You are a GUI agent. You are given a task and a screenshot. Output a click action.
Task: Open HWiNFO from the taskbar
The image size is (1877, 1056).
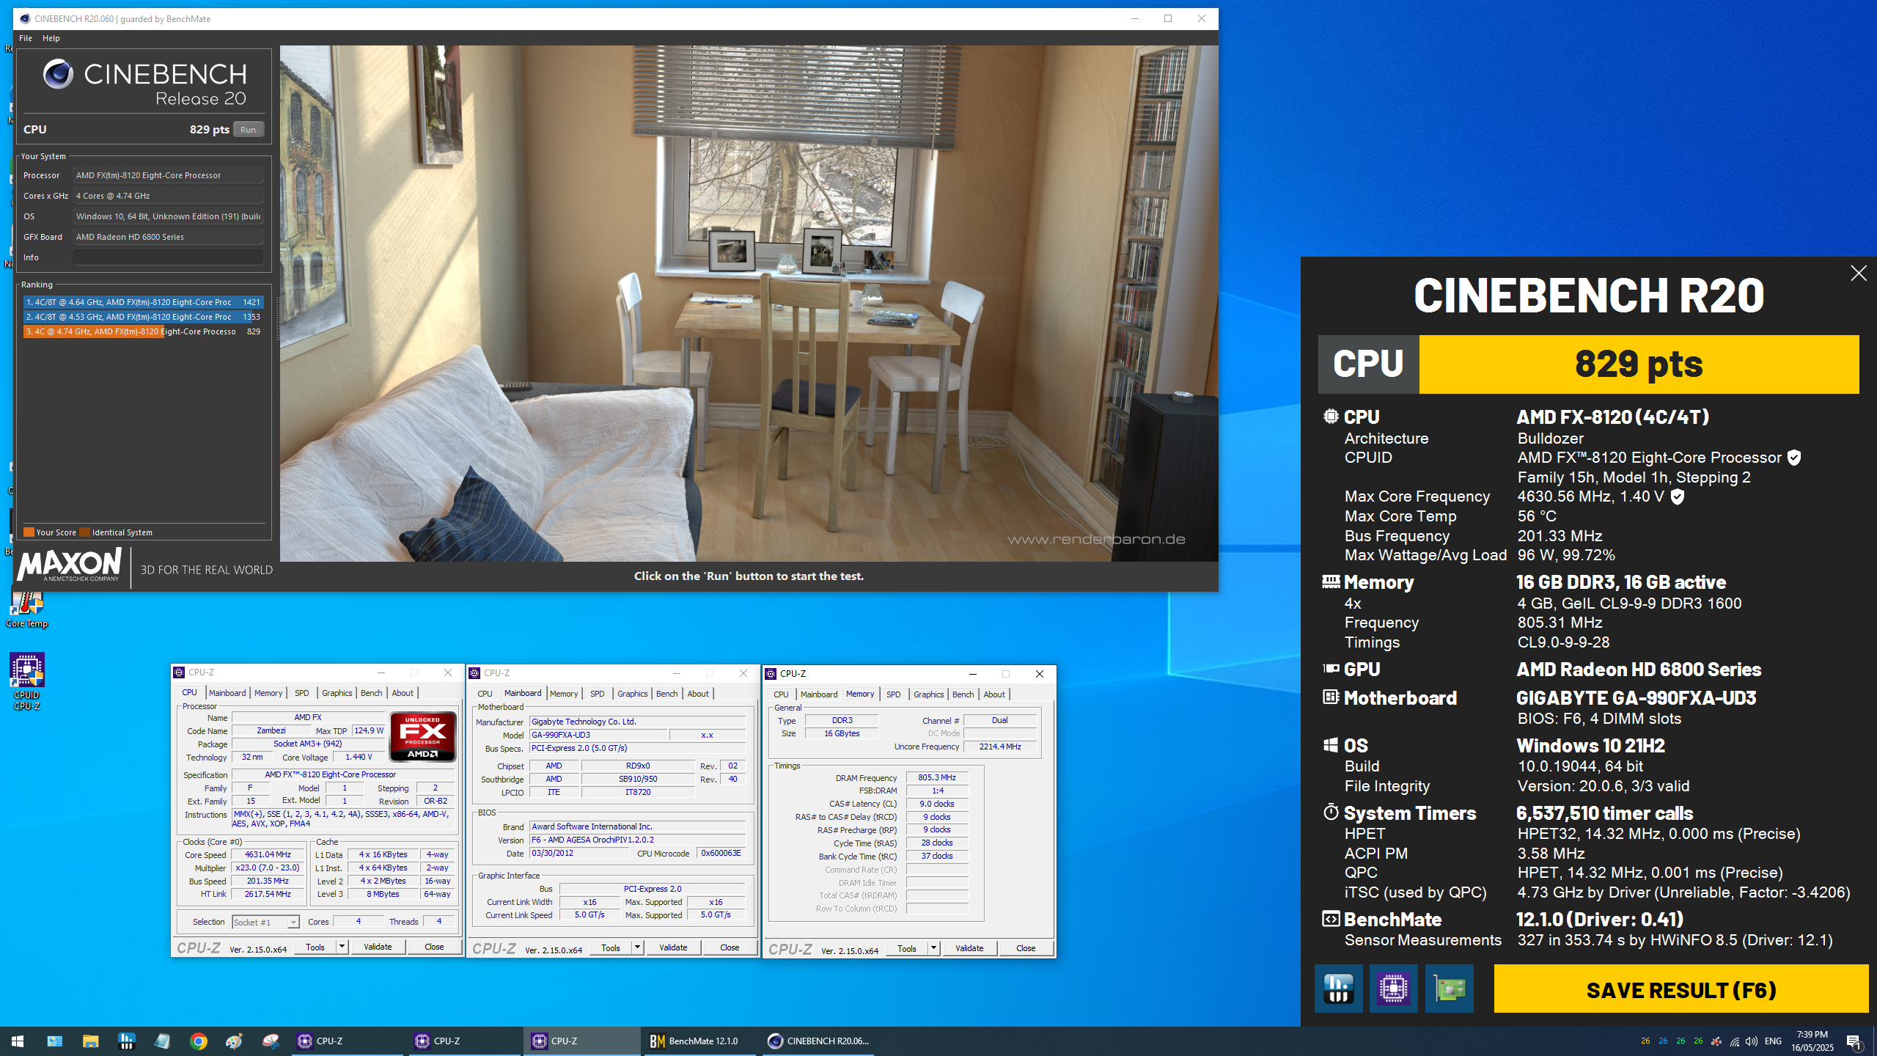(126, 1041)
